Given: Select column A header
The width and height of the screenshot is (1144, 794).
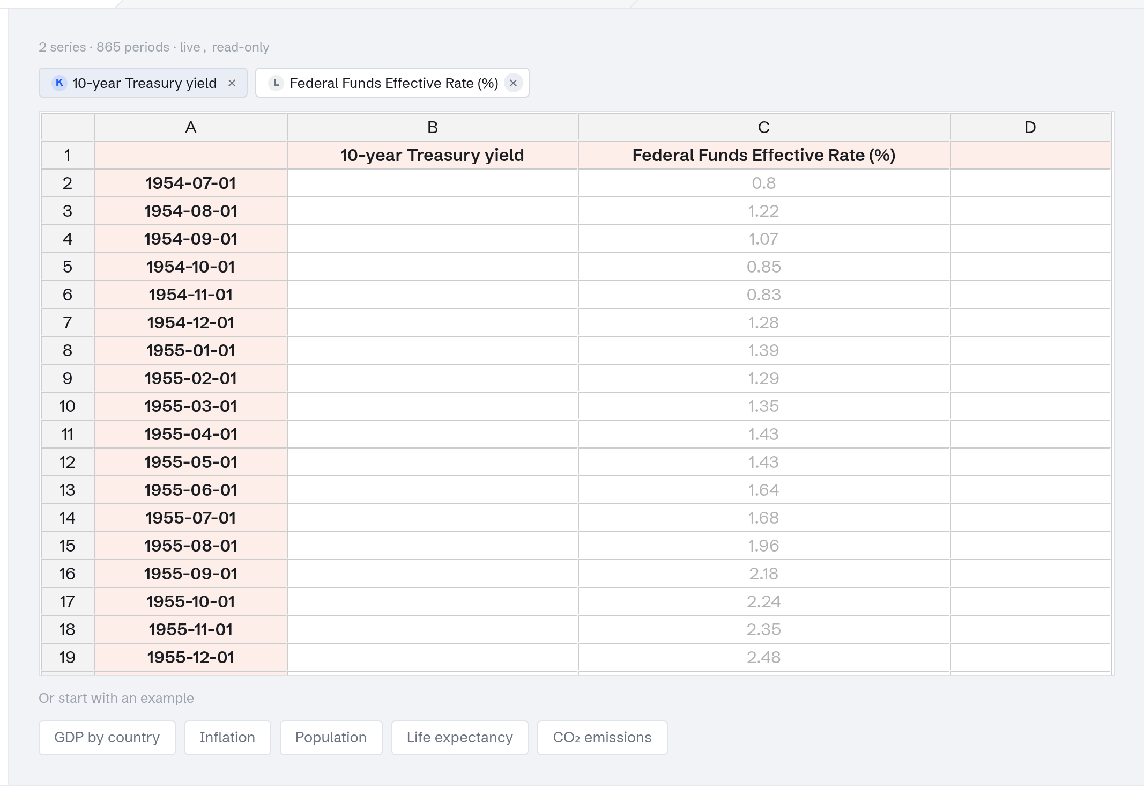Looking at the screenshot, I should coord(191,127).
